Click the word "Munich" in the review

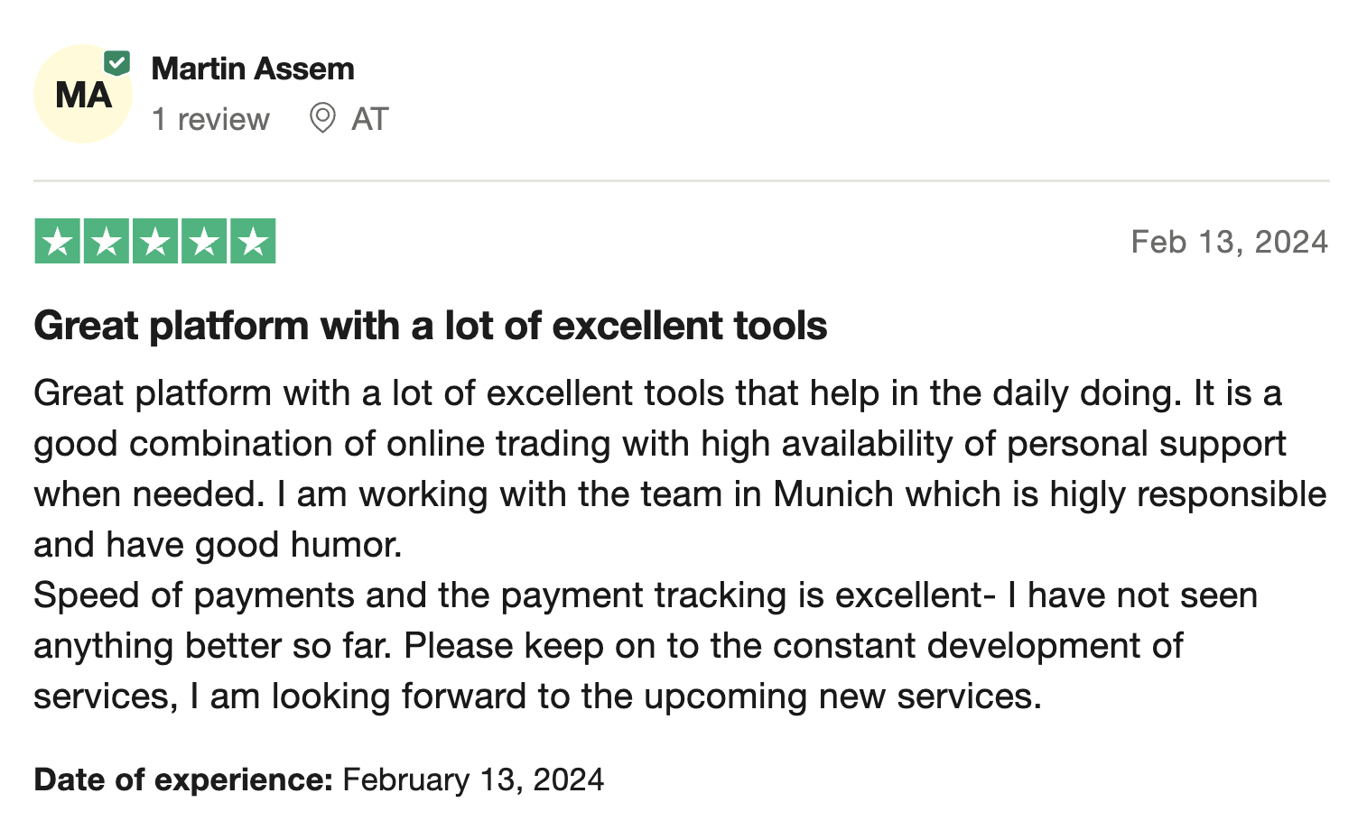[833, 494]
